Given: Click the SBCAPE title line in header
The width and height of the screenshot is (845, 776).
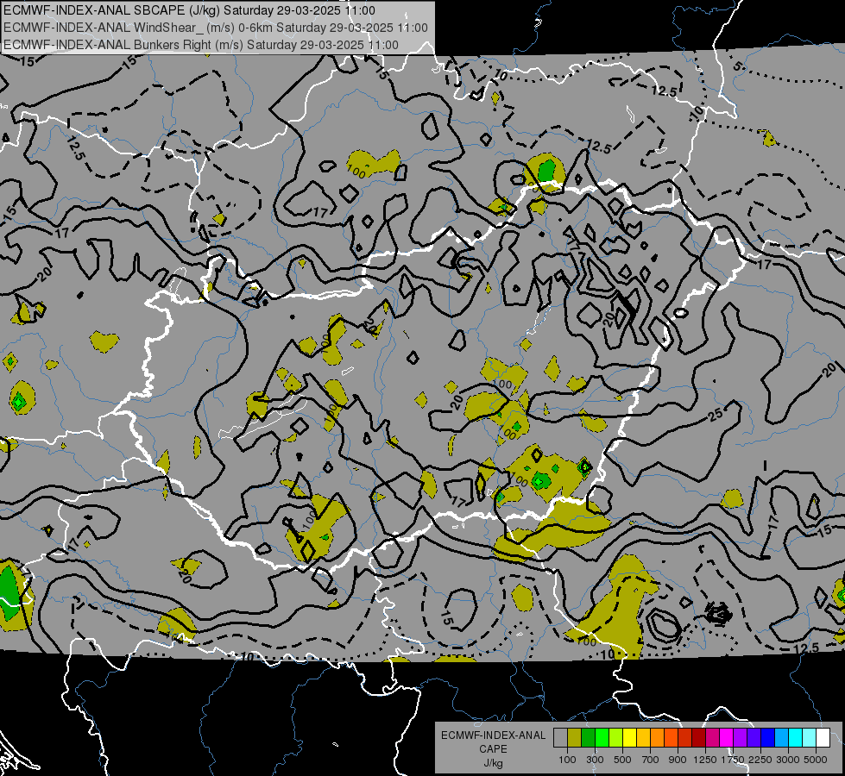Looking at the screenshot, I should pyautogui.click(x=189, y=10).
